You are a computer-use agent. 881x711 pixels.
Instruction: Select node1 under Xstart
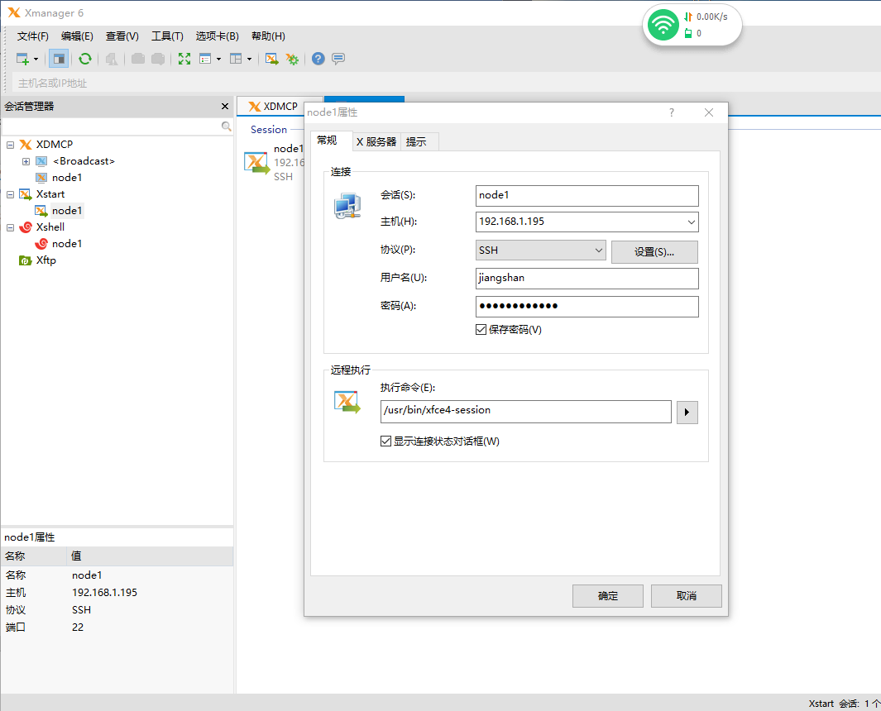pos(67,211)
